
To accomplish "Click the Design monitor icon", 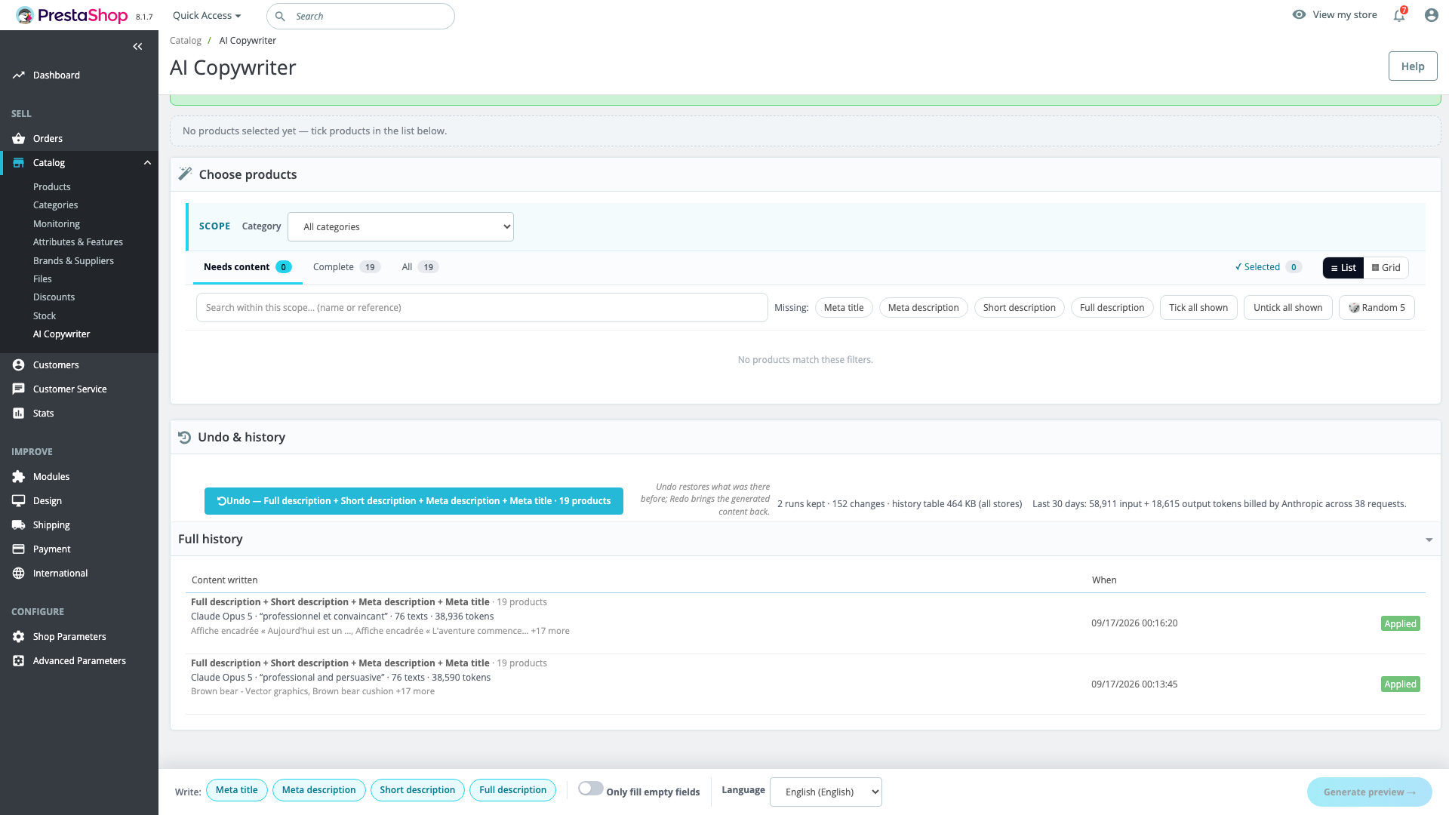I will tap(19, 501).
